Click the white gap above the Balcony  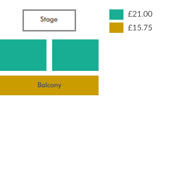click(49, 73)
